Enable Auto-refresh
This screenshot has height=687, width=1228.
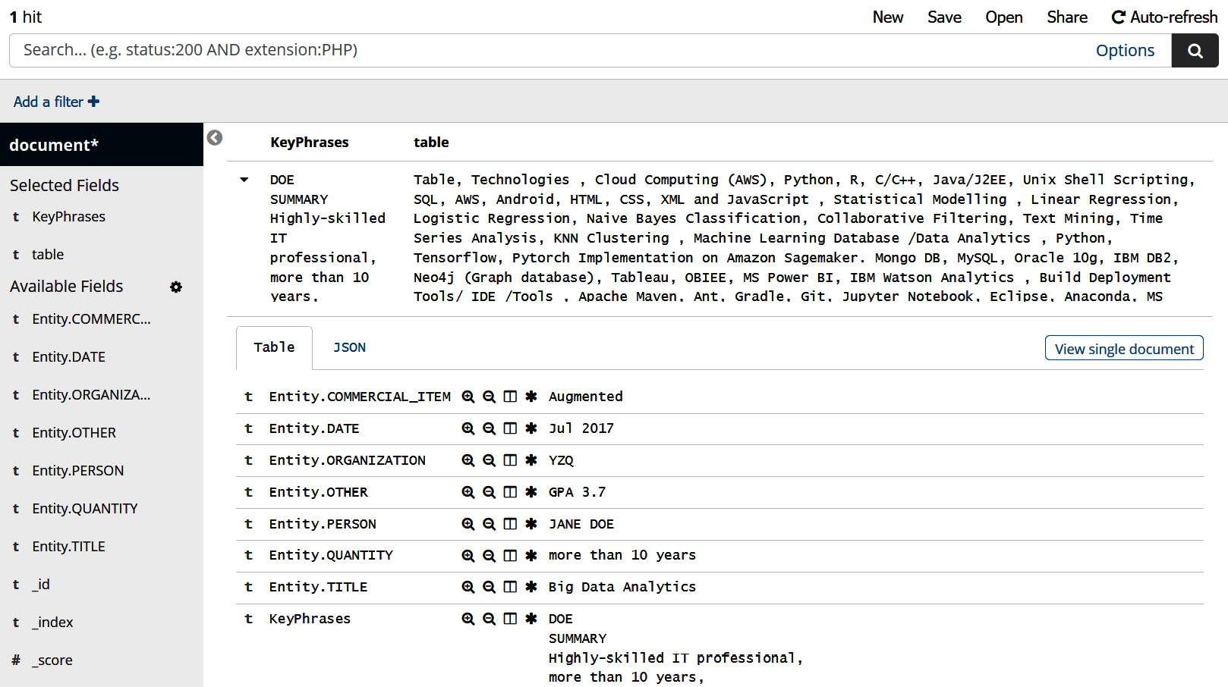[1164, 17]
